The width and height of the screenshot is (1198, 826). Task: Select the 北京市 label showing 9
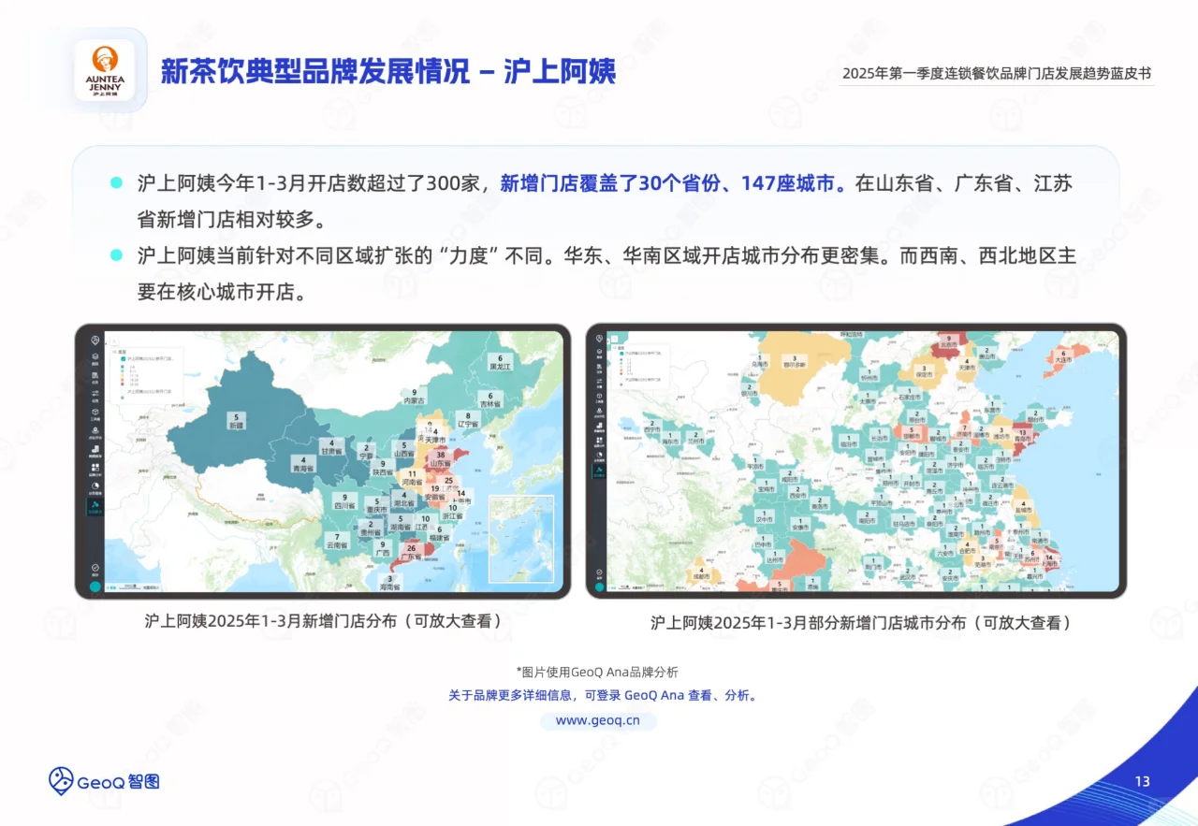click(x=950, y=341)
